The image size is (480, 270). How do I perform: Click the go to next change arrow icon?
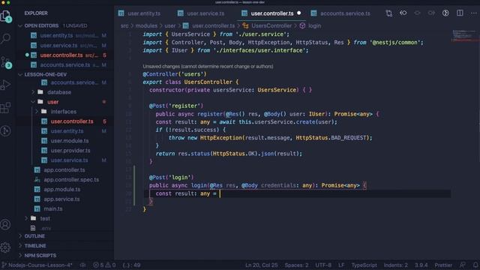click(x=431, y=13)
